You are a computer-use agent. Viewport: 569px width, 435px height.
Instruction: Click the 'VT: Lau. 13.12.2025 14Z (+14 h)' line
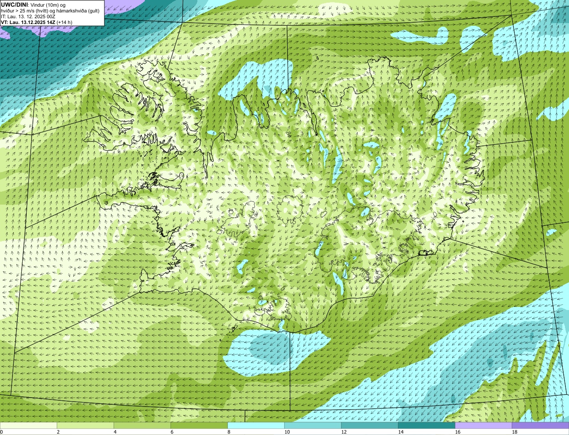pos(36,22)
